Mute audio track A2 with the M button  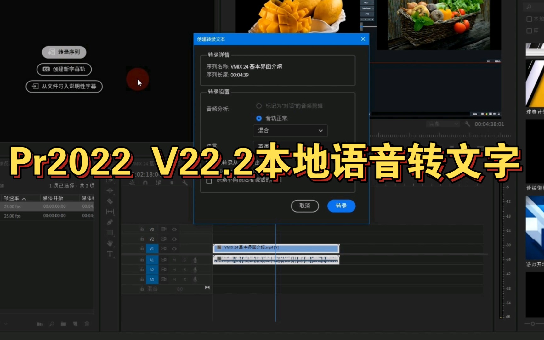(x=173, y=269)
